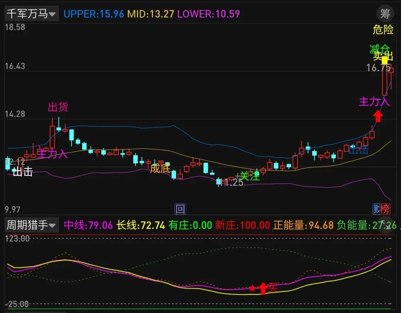Viewport: 401px width, 313px height.
Task: Tap the red star marker in 周期猎手 panel
Action: point(252,288)
